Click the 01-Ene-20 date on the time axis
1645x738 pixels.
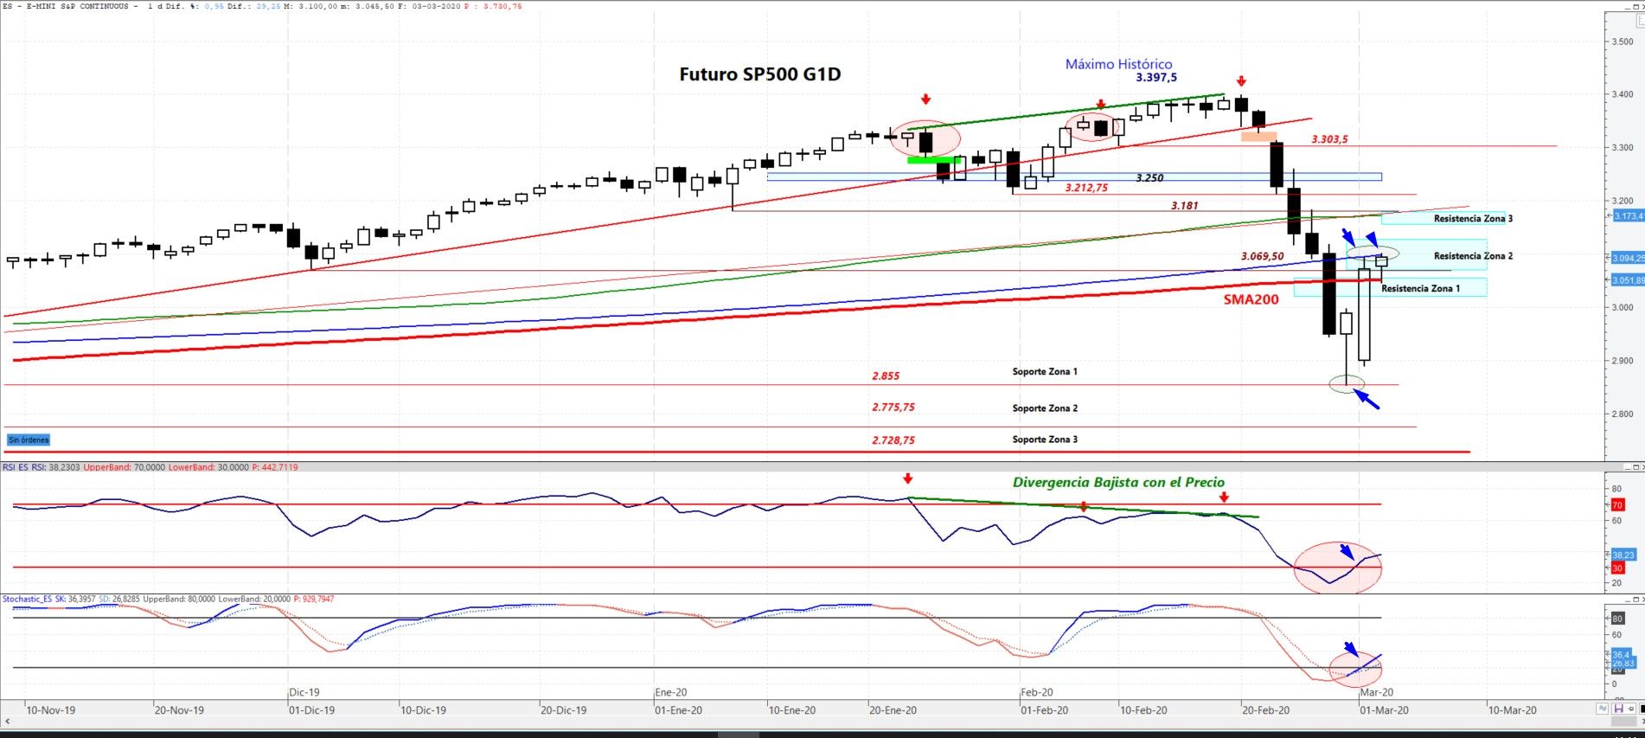[679, 710]
